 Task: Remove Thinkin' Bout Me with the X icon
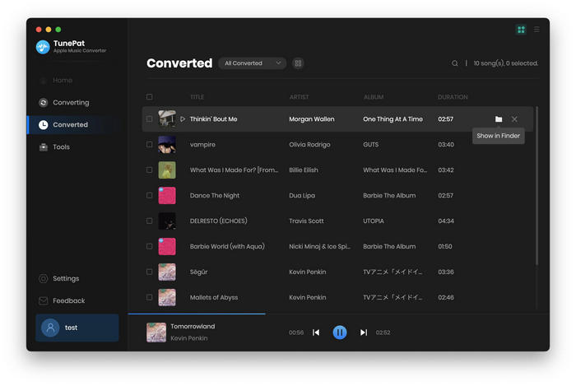[x=514, y=119]
